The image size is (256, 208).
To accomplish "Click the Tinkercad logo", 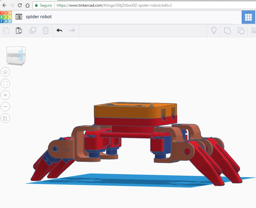I will (6, 17).
